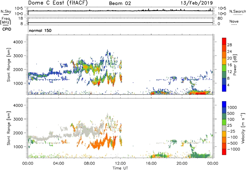Screen dimensions: 246x170
Task: Click the 'normal 150' CPID text
Action: pyautogui.click(x=40, y=30)
